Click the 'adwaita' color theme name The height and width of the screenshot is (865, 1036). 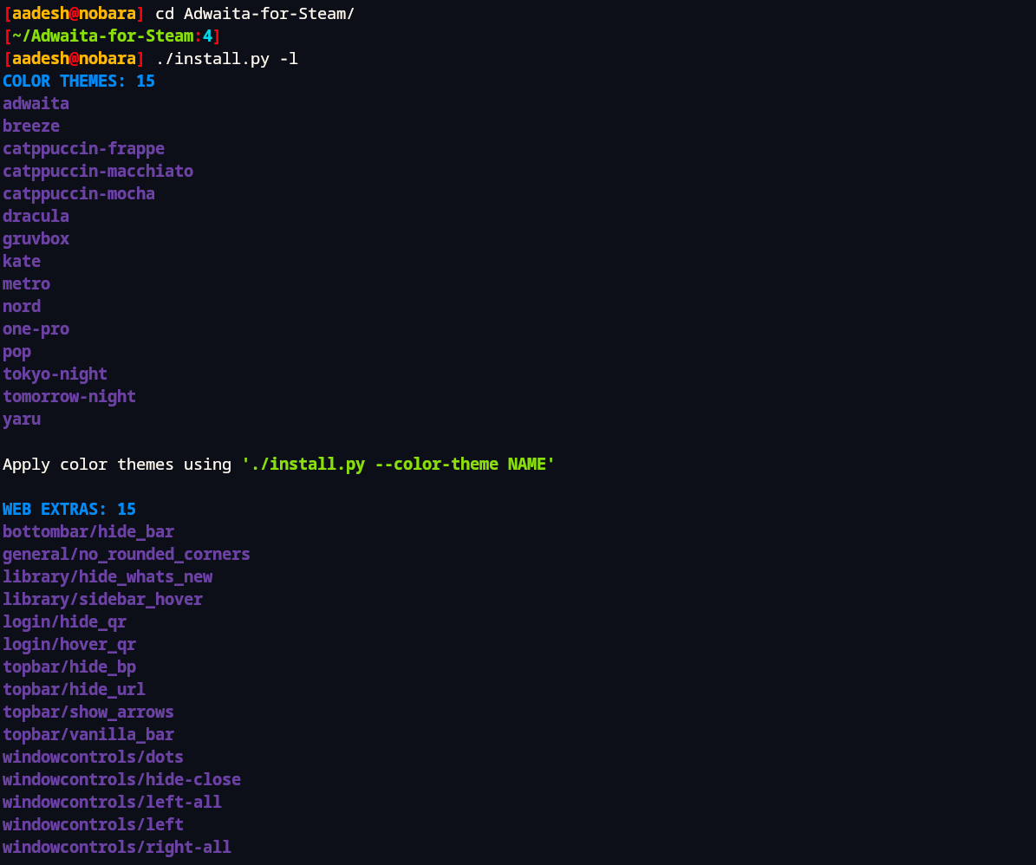tap(36, 103)
